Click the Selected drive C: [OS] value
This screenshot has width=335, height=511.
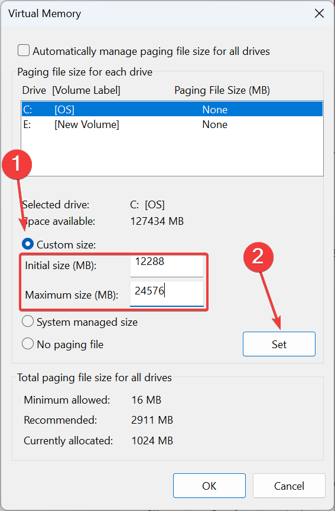tap(148, 205)
